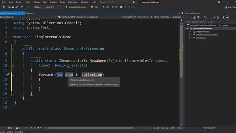Open the Debug configuration dropdown

click(39, 7)
